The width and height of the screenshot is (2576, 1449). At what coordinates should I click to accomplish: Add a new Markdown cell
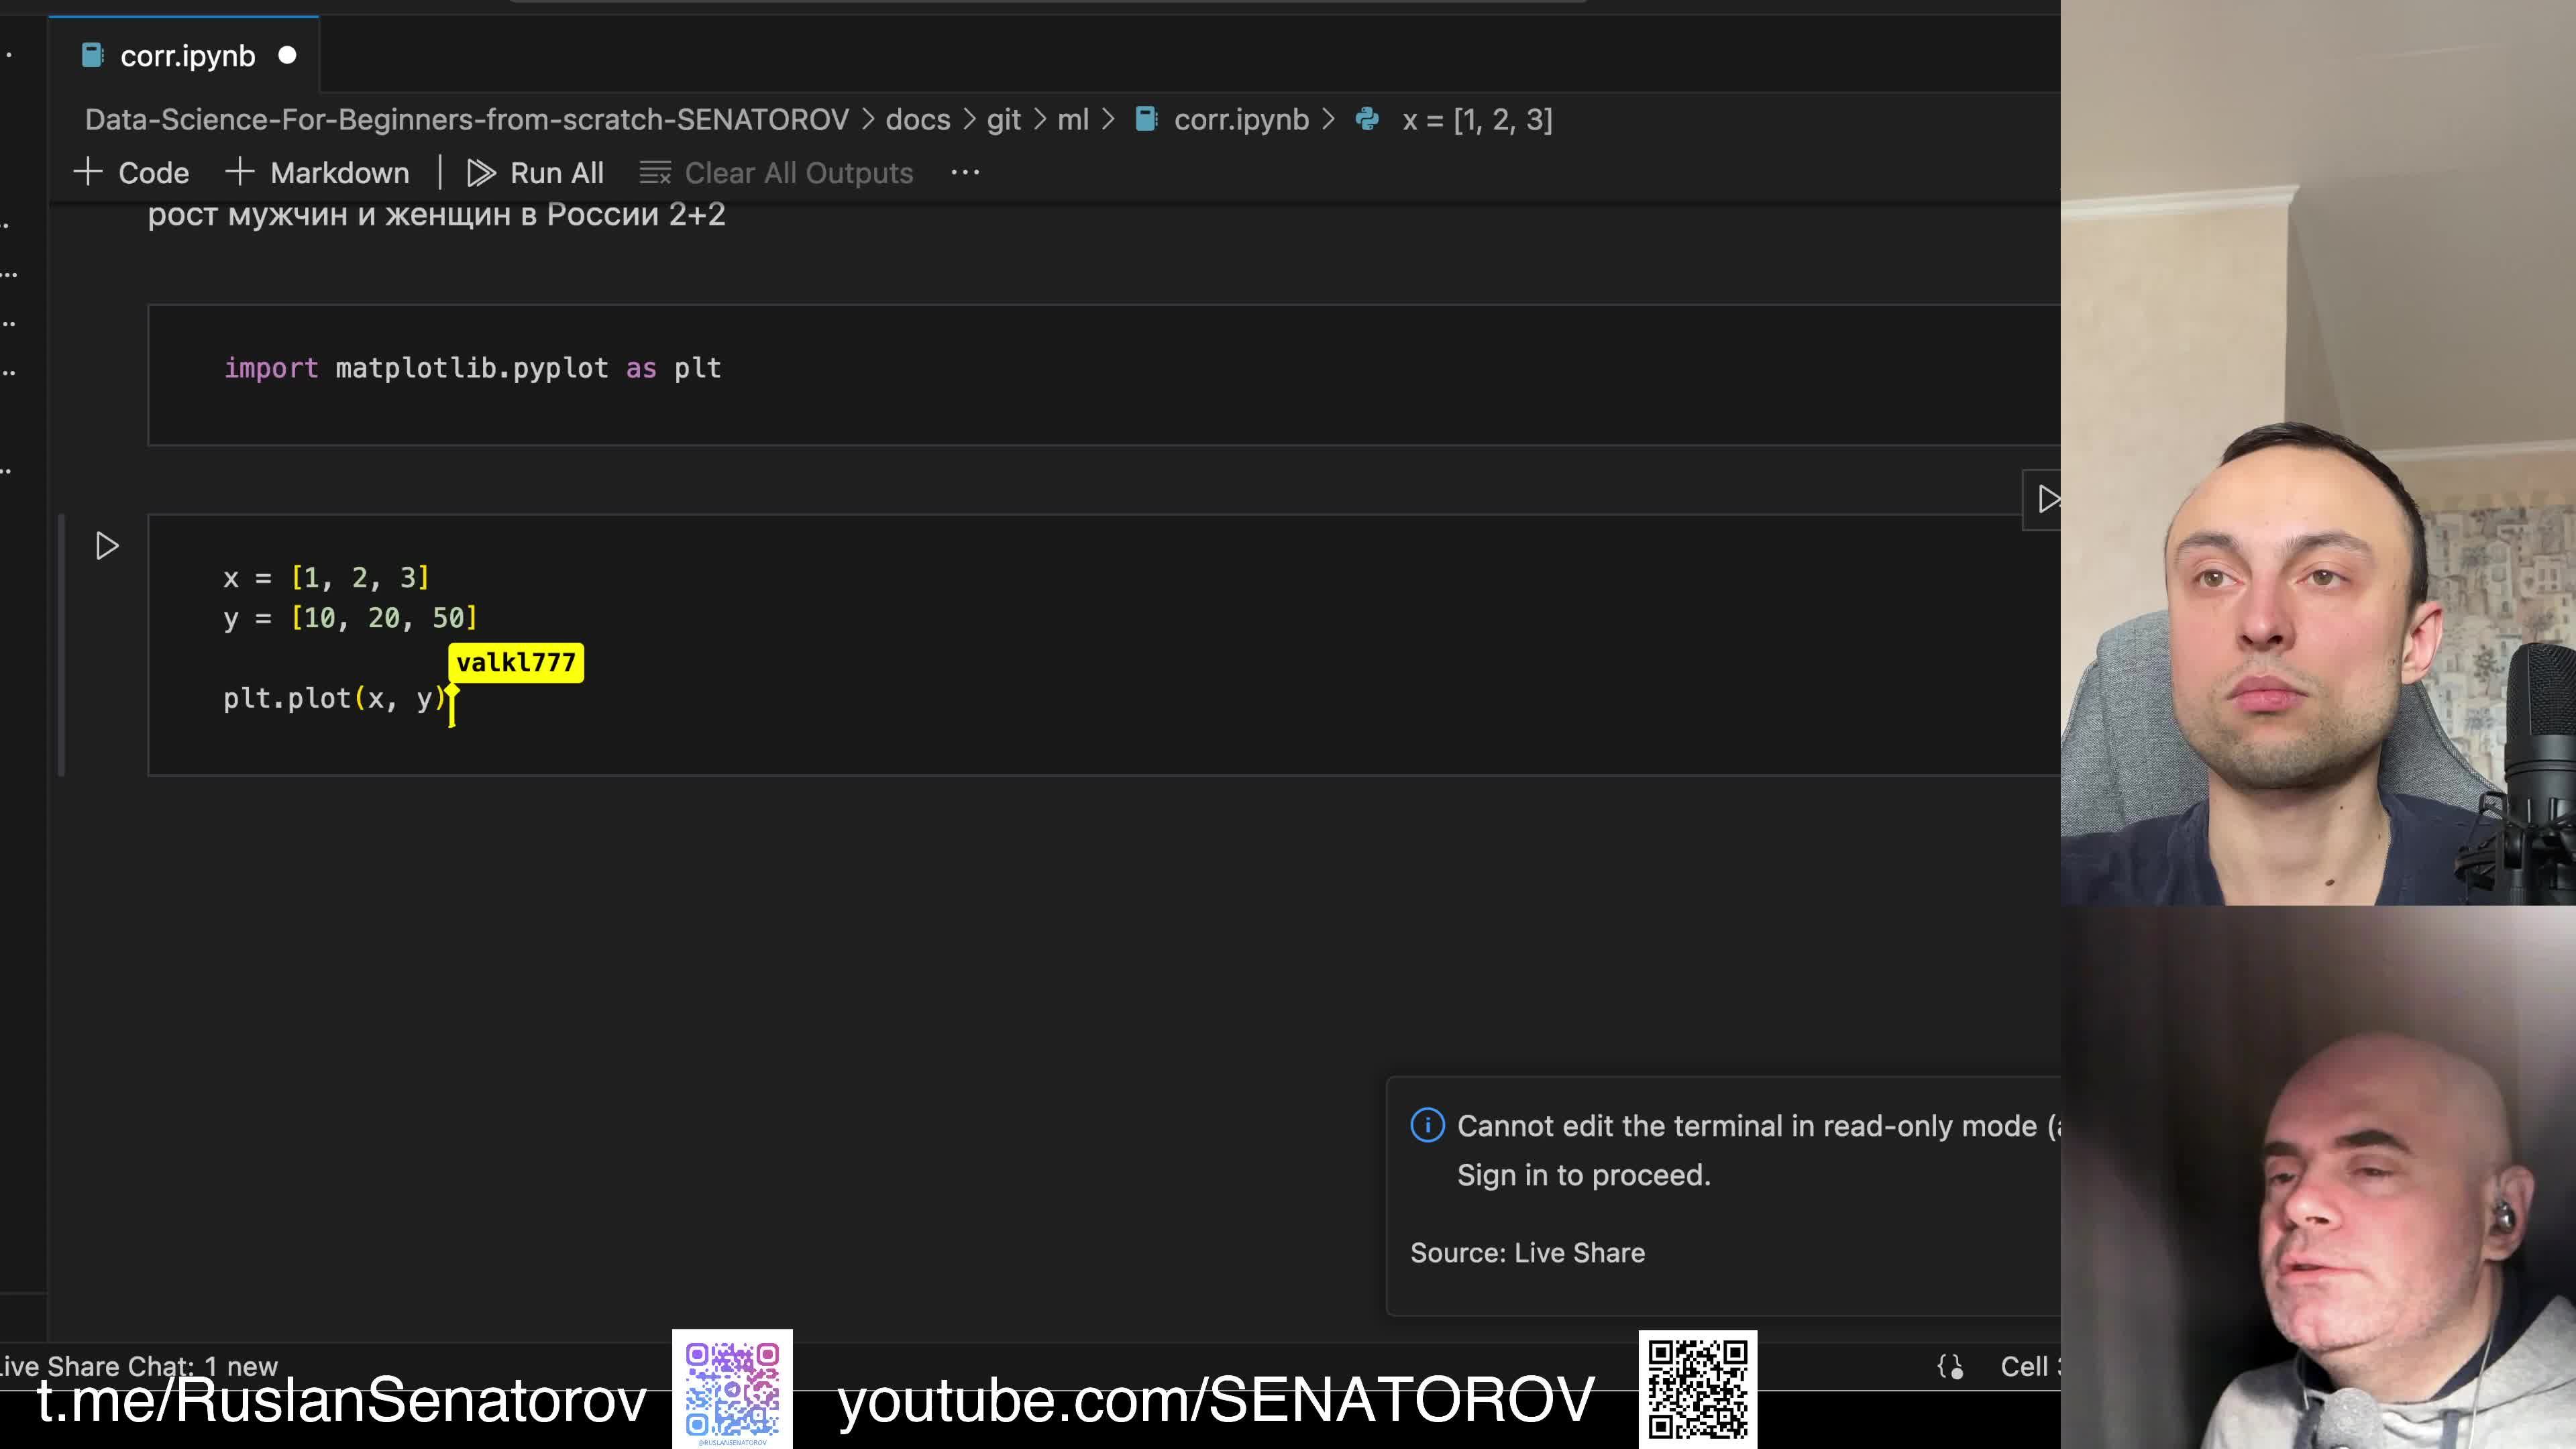tap(317, 173)
